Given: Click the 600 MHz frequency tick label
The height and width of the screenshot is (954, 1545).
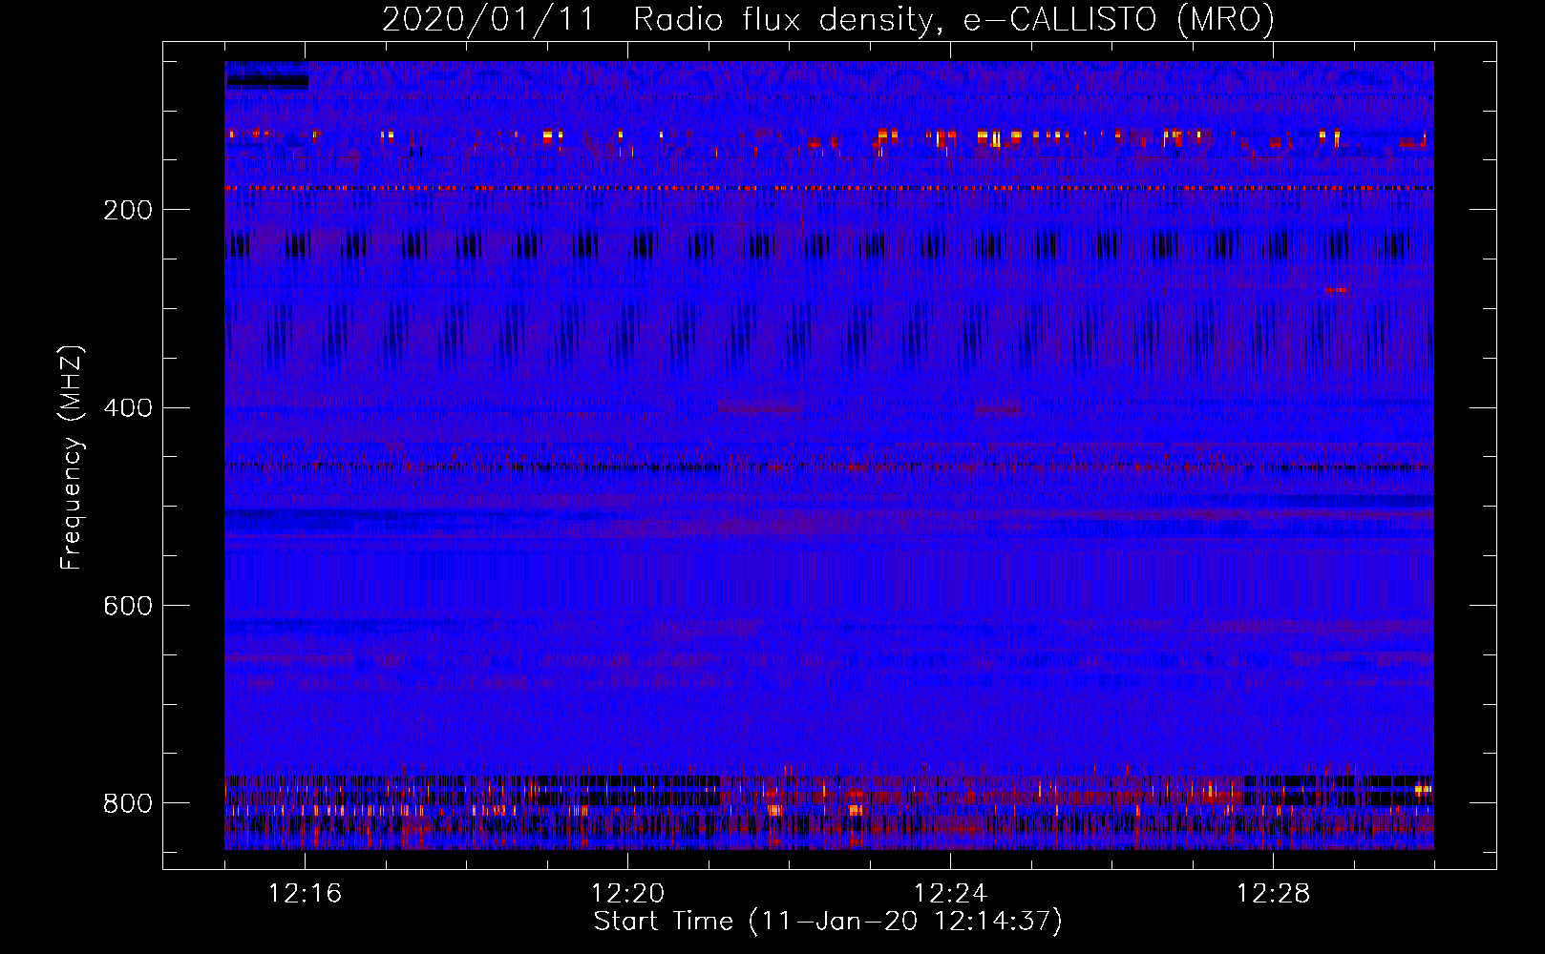Looking at the screenshot, I should [128, 607].
